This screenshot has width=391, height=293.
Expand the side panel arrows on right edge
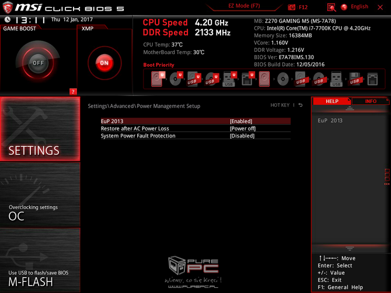point(387,176)
